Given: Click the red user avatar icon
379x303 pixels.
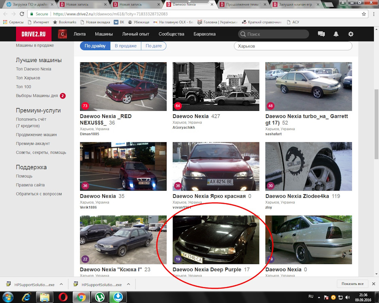Looking at the screenshot, I should coord(62,34).
